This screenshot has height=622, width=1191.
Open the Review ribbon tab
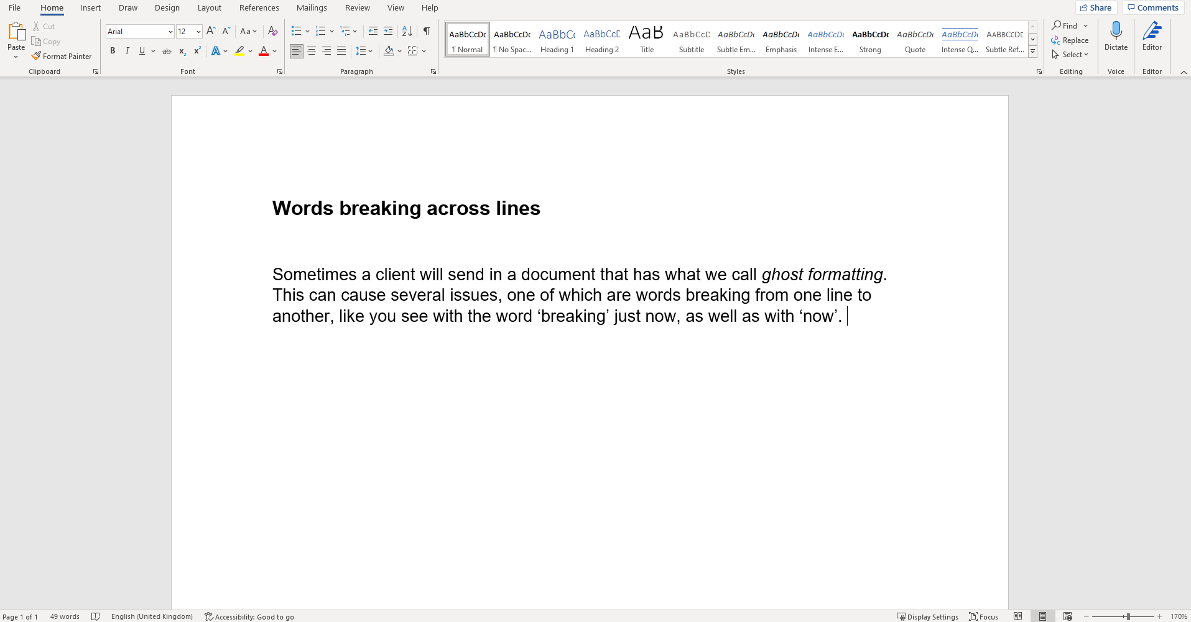(x=358, y=7)
